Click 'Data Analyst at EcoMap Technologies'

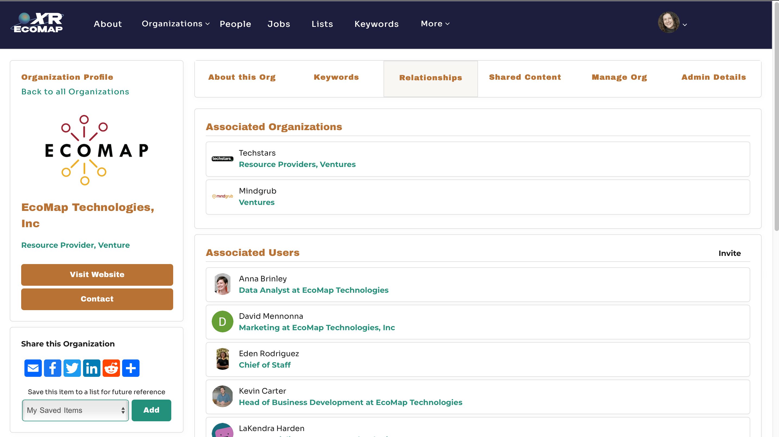313,290
